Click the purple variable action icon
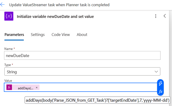Image resolution: width=172 pixels, height=106 pixels. click(9, 16)
